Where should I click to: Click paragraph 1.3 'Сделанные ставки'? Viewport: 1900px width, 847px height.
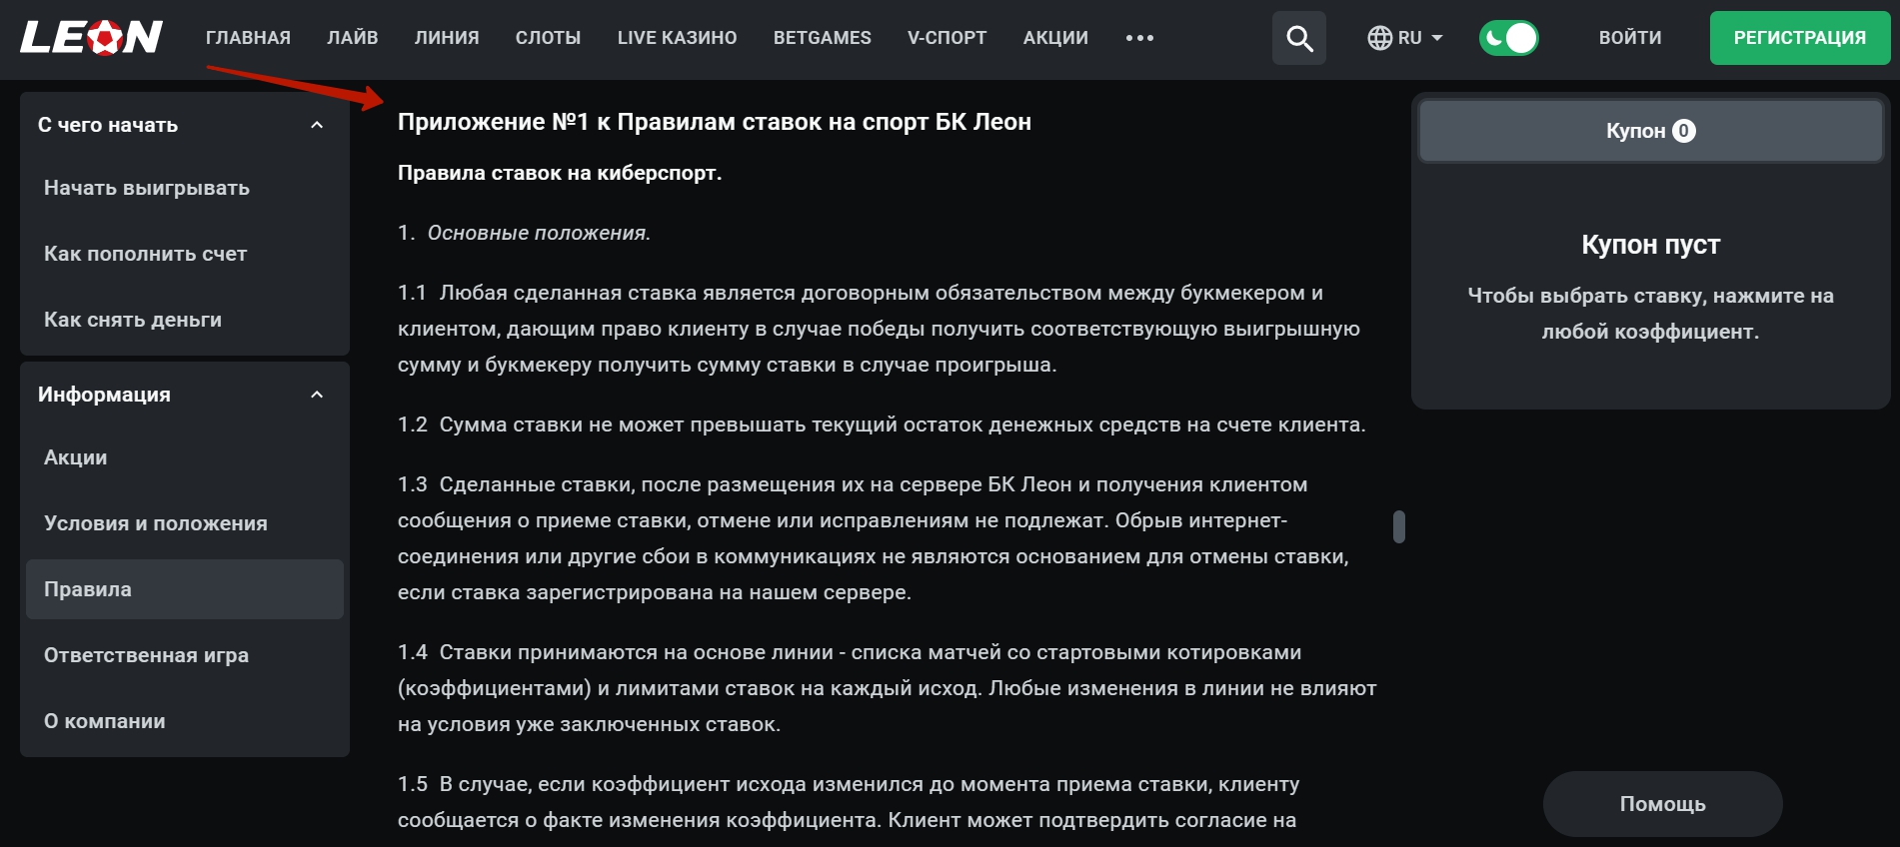(x=874, y=538)
